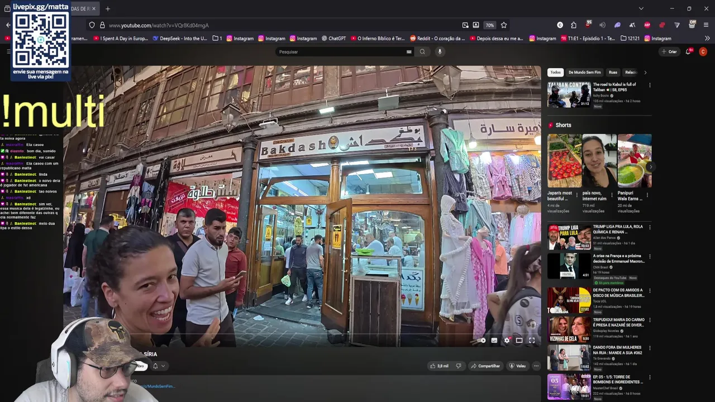
Task: List all tabs dropdown arrow
Action: click(641, 8)
